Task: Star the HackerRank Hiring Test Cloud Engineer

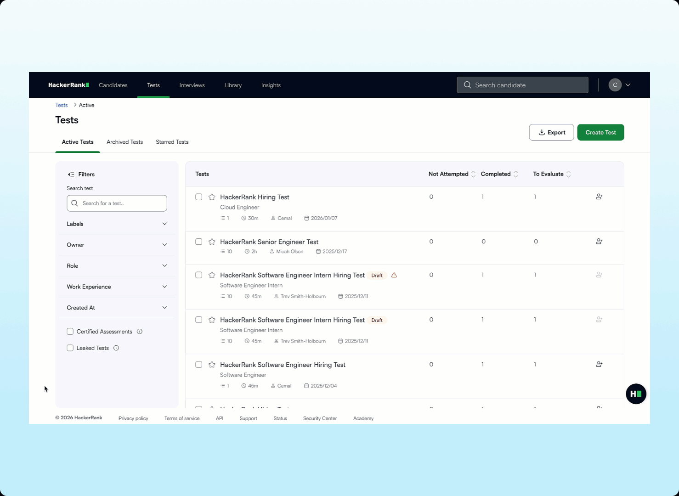Action: coord(212,197)
